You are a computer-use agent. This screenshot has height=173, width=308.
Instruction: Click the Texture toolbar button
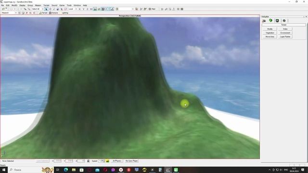pos(53,13)
